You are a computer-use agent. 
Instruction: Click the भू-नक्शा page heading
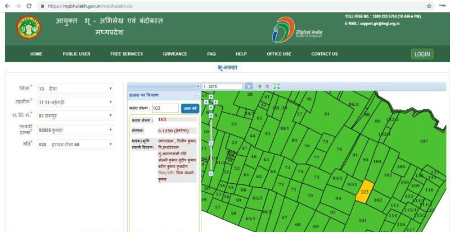click(x=228, y=68)
